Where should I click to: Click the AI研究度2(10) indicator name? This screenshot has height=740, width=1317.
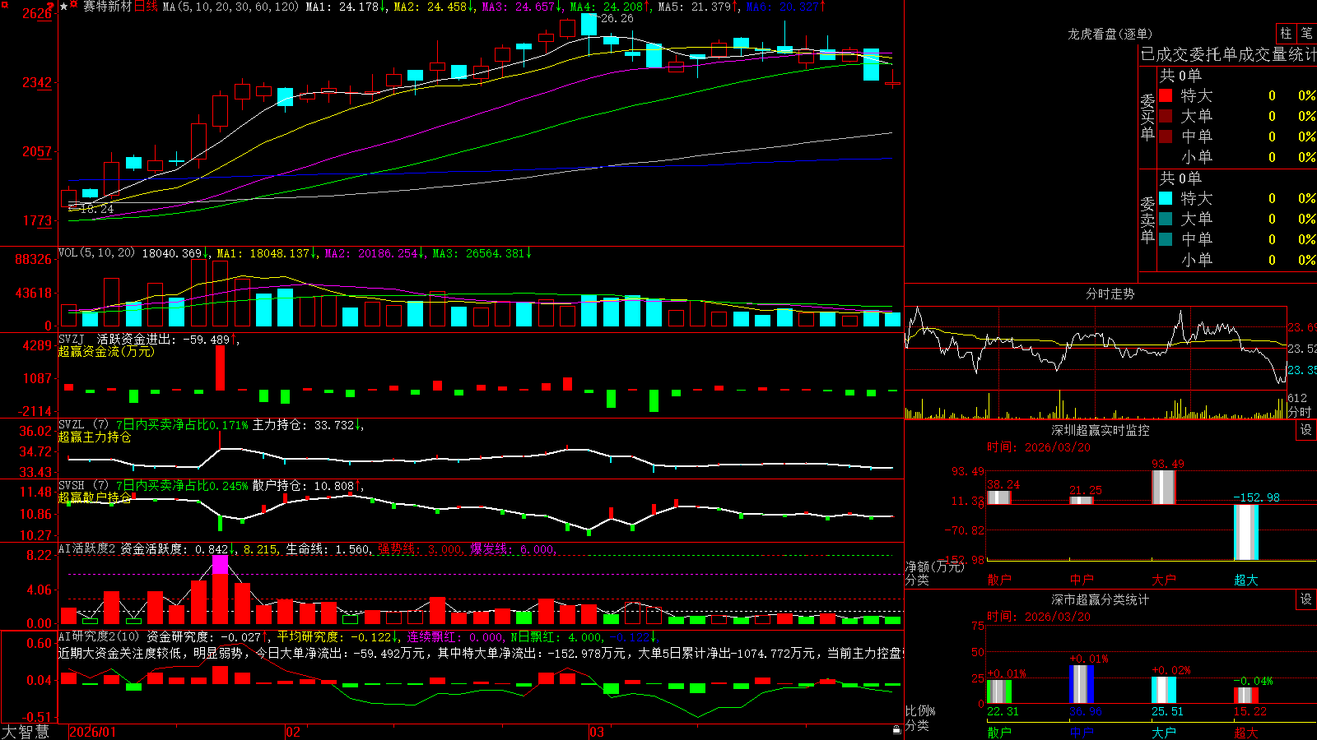(x=99, y=636)
